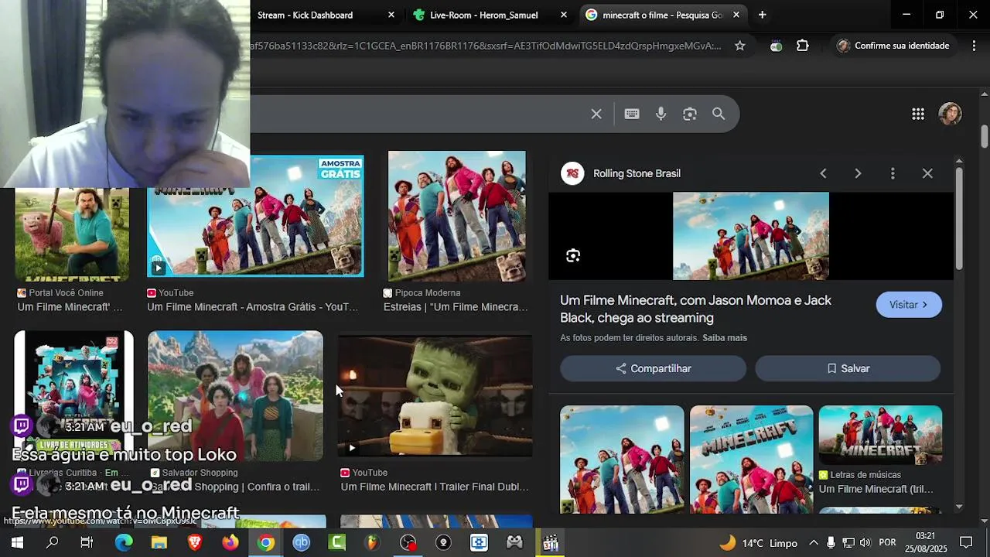Clear the search box with the X icon
The image size is (990, 557).
tap(596, 114)
